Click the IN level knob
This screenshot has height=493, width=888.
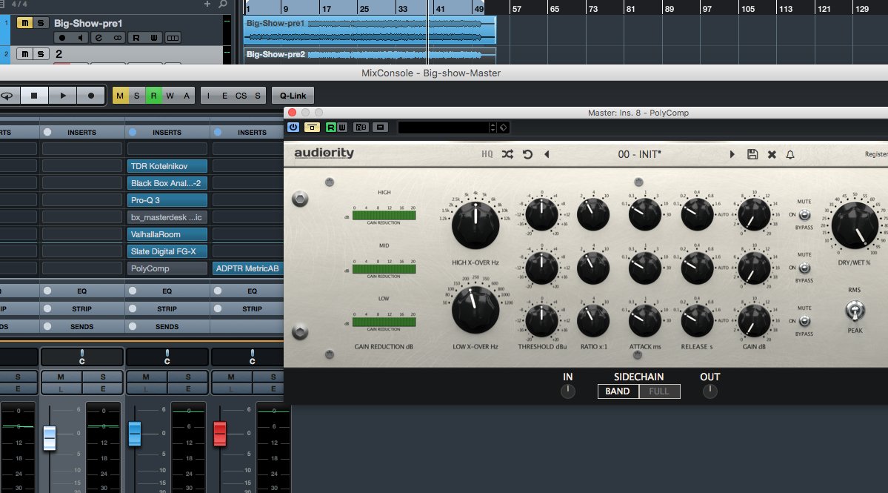(567, 391)
